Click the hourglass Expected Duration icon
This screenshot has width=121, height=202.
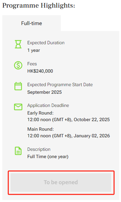[x=18, y=44]
